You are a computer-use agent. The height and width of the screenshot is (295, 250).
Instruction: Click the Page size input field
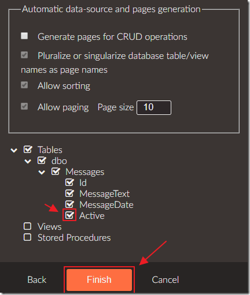pyautogui.click(x=154, y=107)
